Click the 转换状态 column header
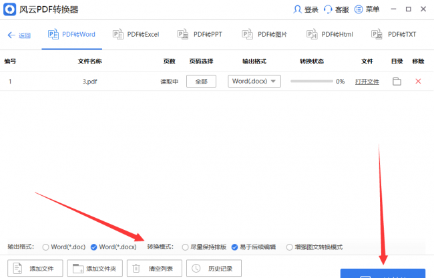Screen dimensions: 434x278 [312, 61]
